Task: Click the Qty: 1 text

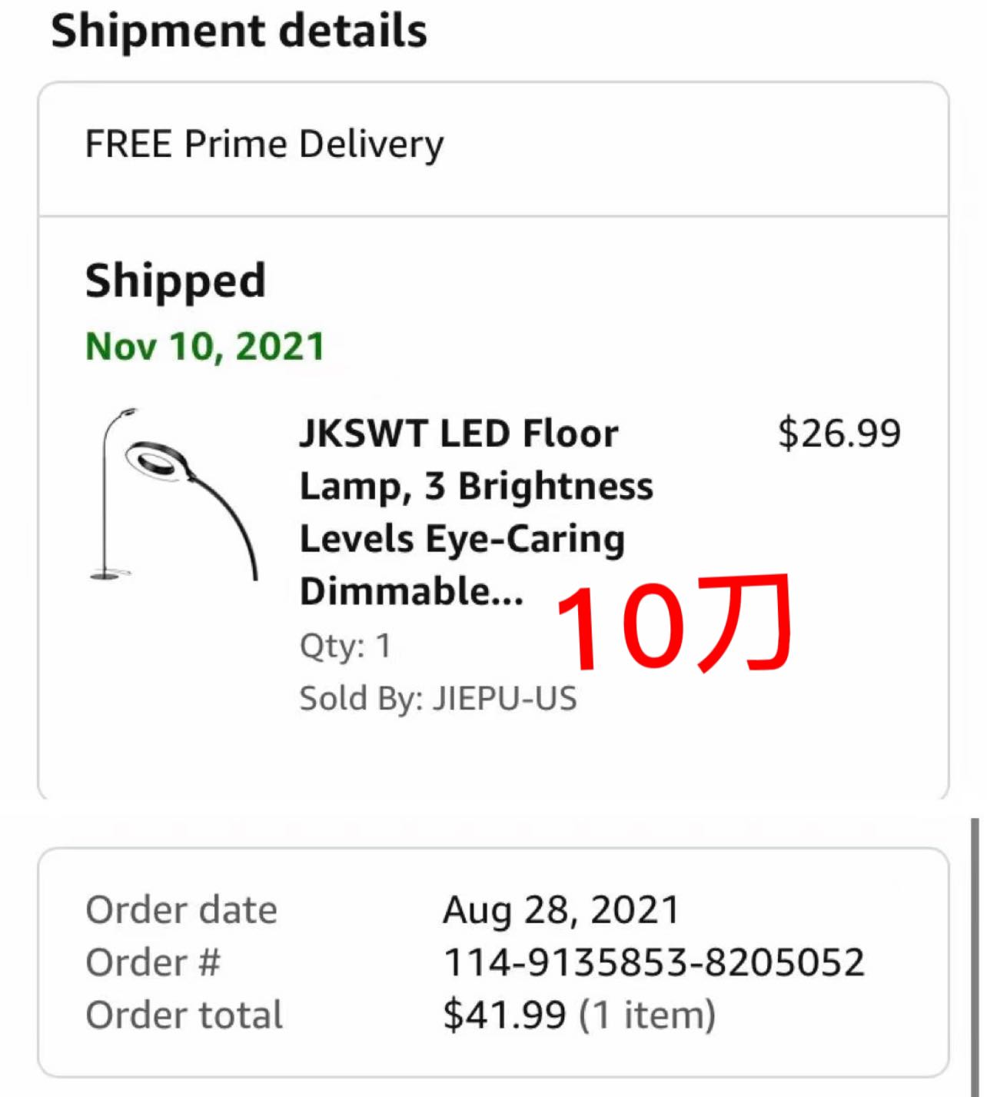Action: click(x=345, y=646)
